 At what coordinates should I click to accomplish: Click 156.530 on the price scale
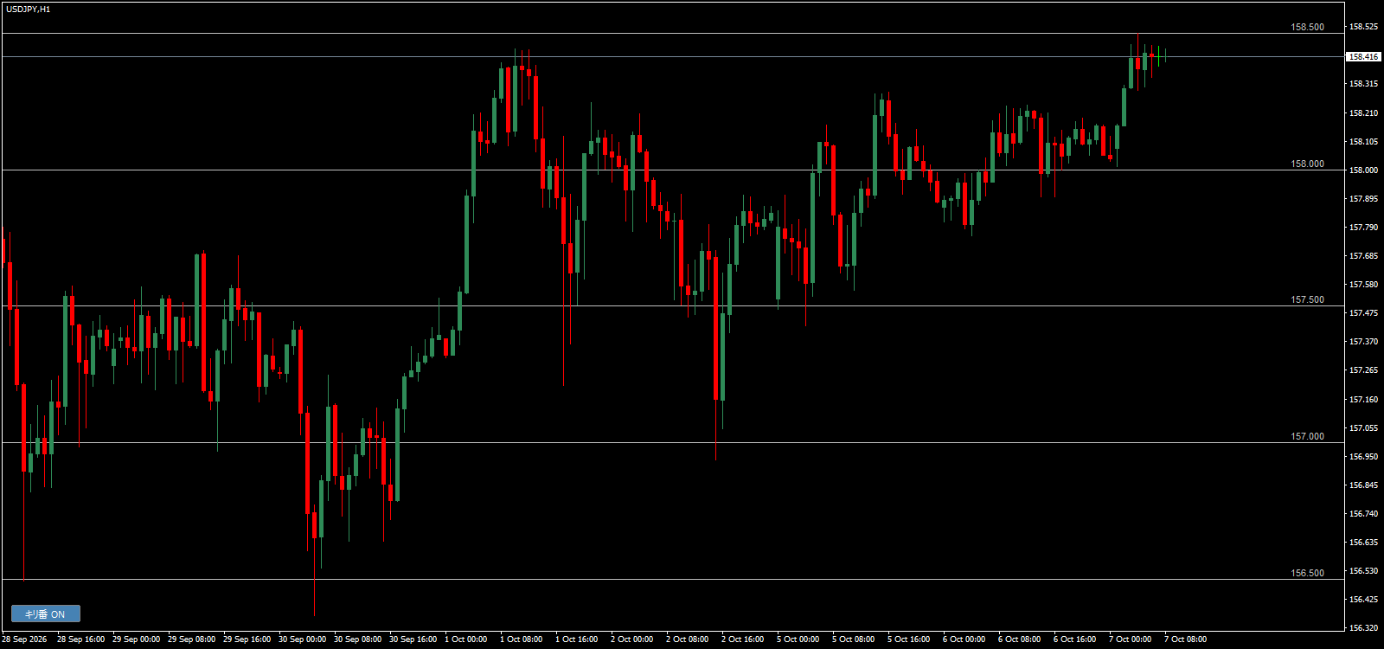pos(1363,570)
